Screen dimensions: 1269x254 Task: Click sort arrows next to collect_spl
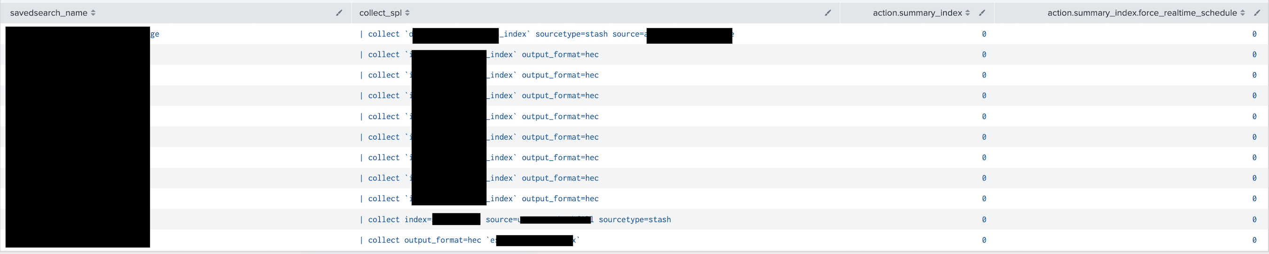(x=407, y=13)
